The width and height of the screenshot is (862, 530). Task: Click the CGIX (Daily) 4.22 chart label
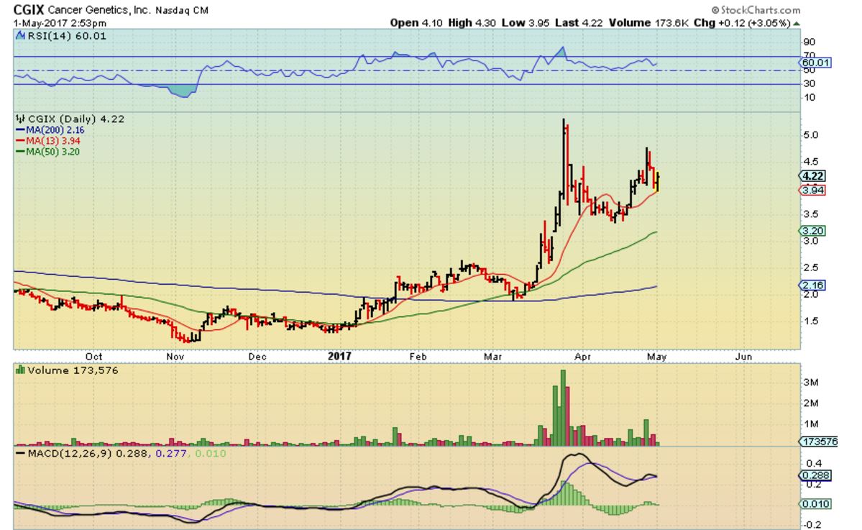76,119
